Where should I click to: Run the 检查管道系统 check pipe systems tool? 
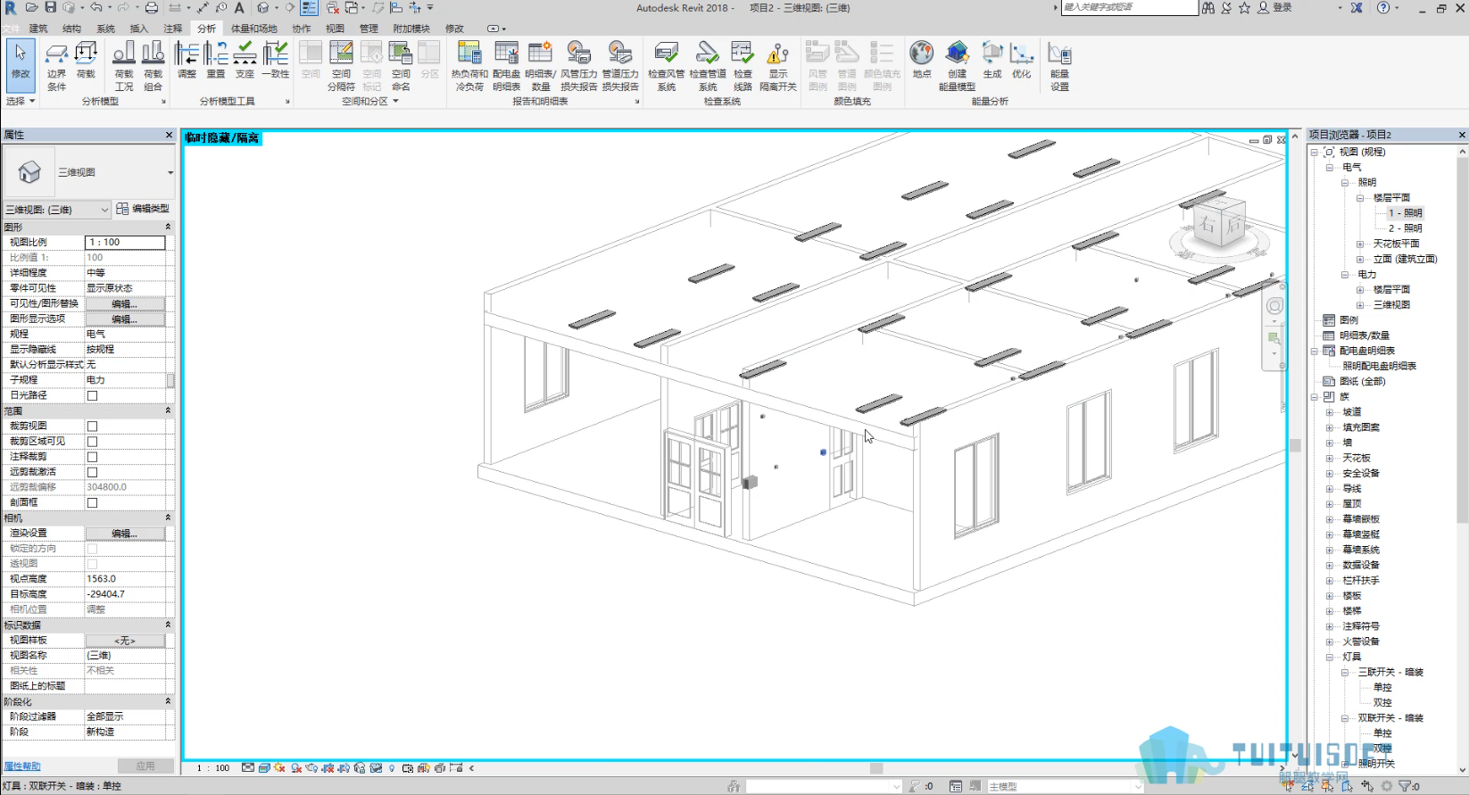pyautogui.click(x=708, y=65)
